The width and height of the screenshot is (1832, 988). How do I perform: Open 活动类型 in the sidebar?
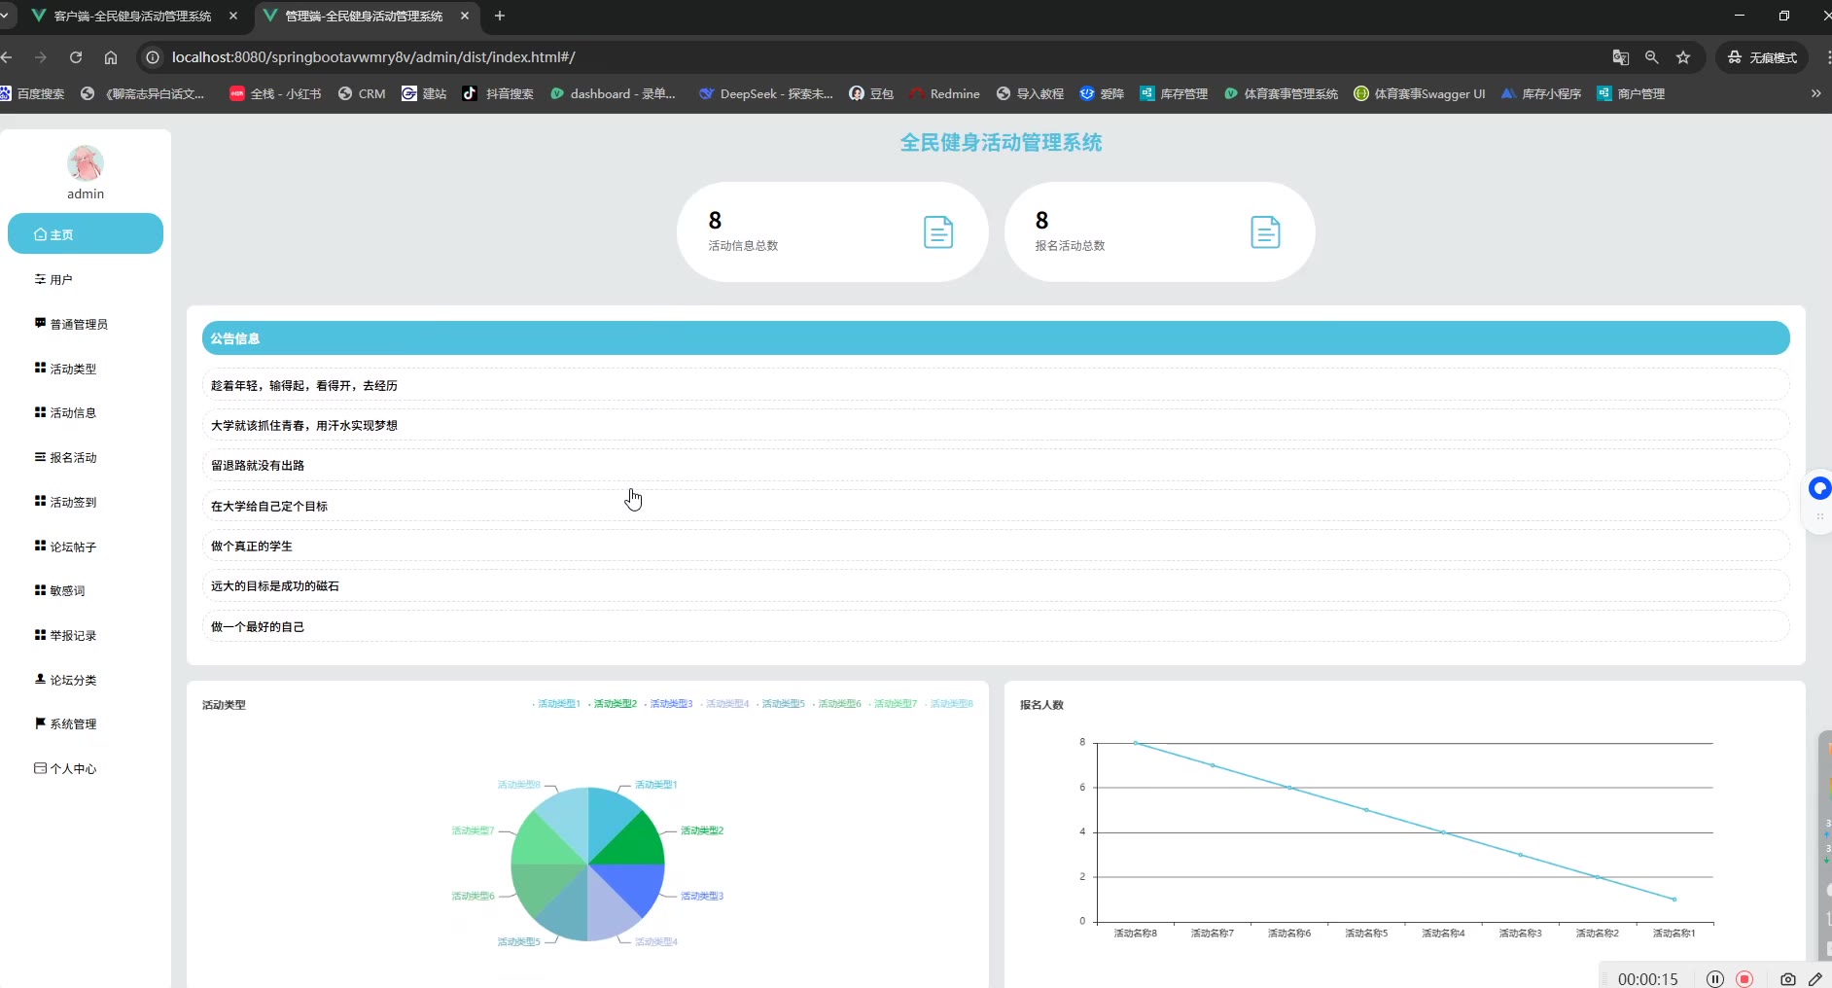73,370
